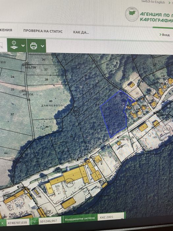The height and width of the screenshot is (231, 173).
Task: Click geodetic point label 493,758
Action: [x=30, y=67]
